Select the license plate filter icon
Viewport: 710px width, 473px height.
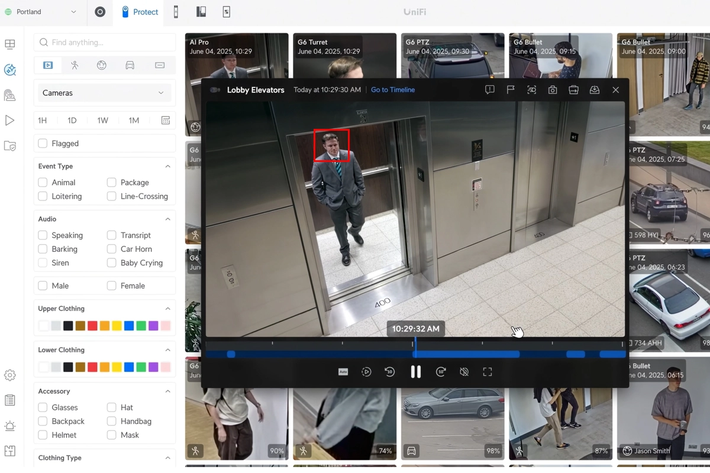click(x=160, y=66)
